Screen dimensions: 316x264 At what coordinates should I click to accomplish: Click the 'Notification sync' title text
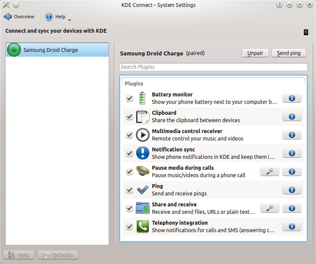coord(173,150)
